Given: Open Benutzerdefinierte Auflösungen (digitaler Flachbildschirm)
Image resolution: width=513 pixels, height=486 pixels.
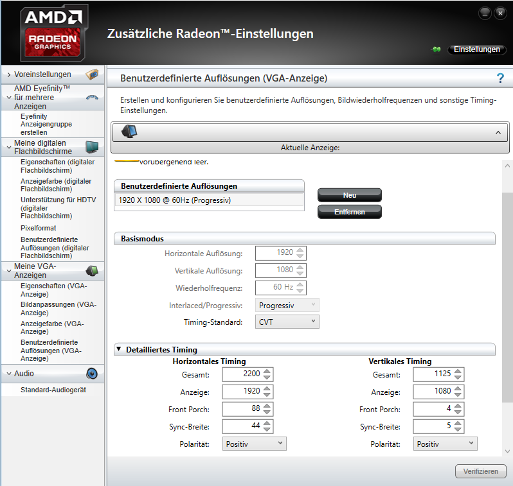Looking at the screenshot, I should (x=55, y=247).
